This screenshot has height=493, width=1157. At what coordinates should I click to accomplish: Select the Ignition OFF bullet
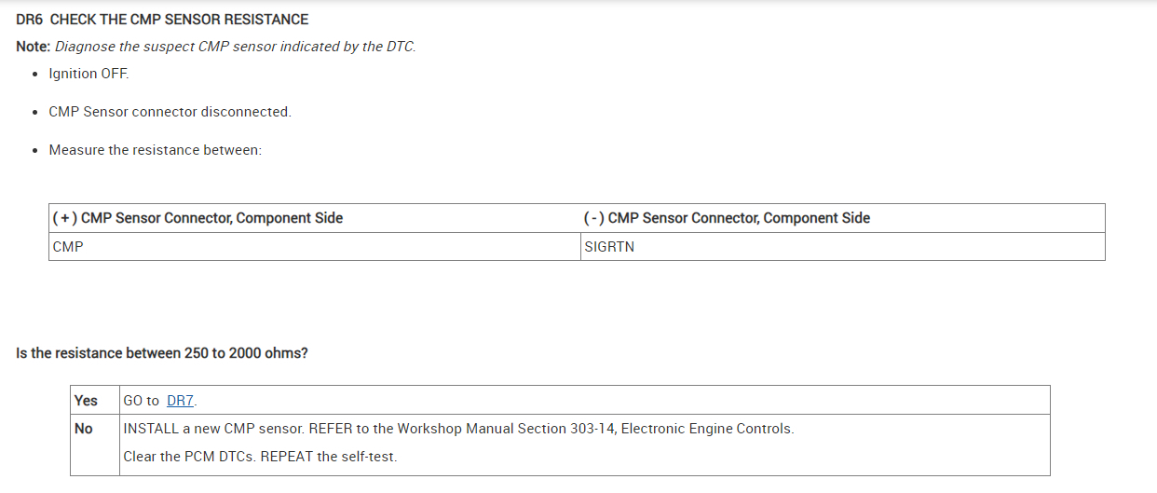(x=88, y=74)
